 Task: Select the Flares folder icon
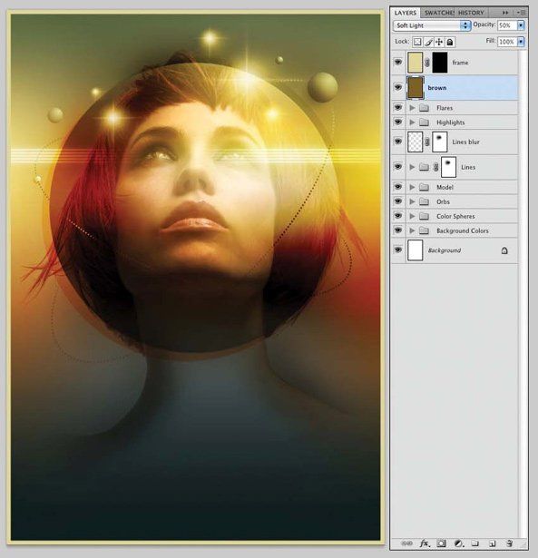tap(424, 108)
